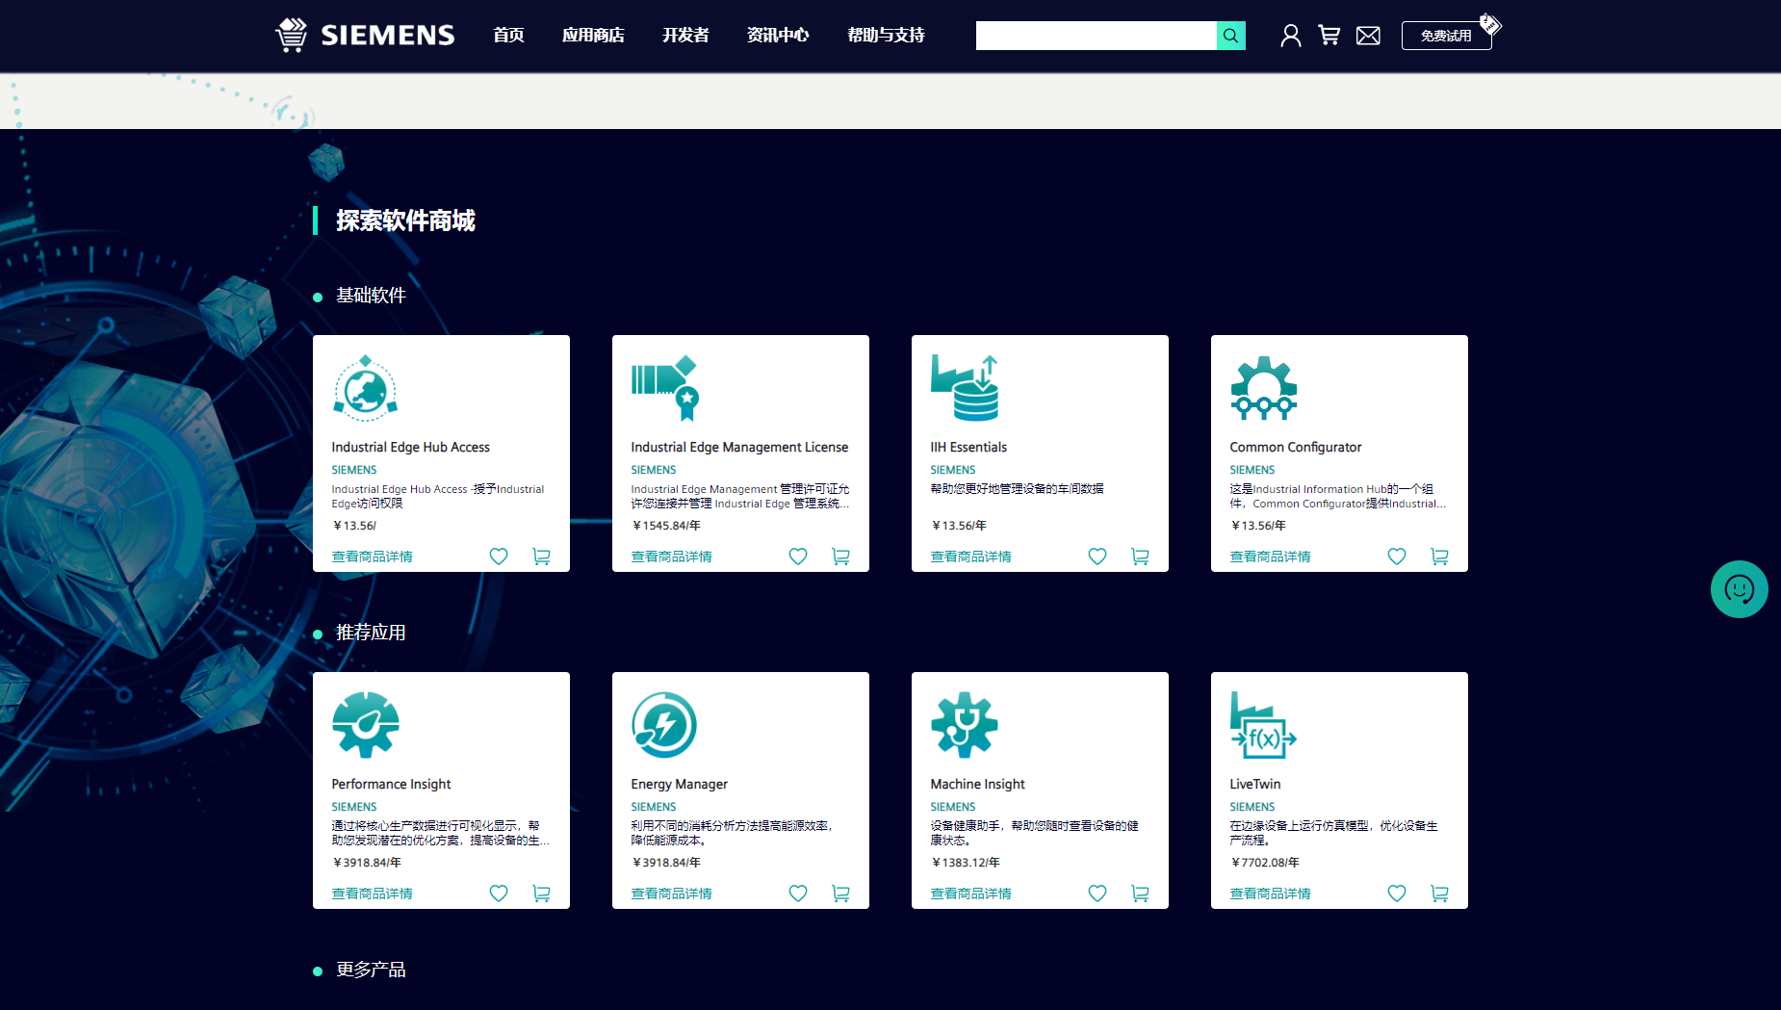
Task: Mark Performance Insight as a favorite
Action: (x=498, y=893)
